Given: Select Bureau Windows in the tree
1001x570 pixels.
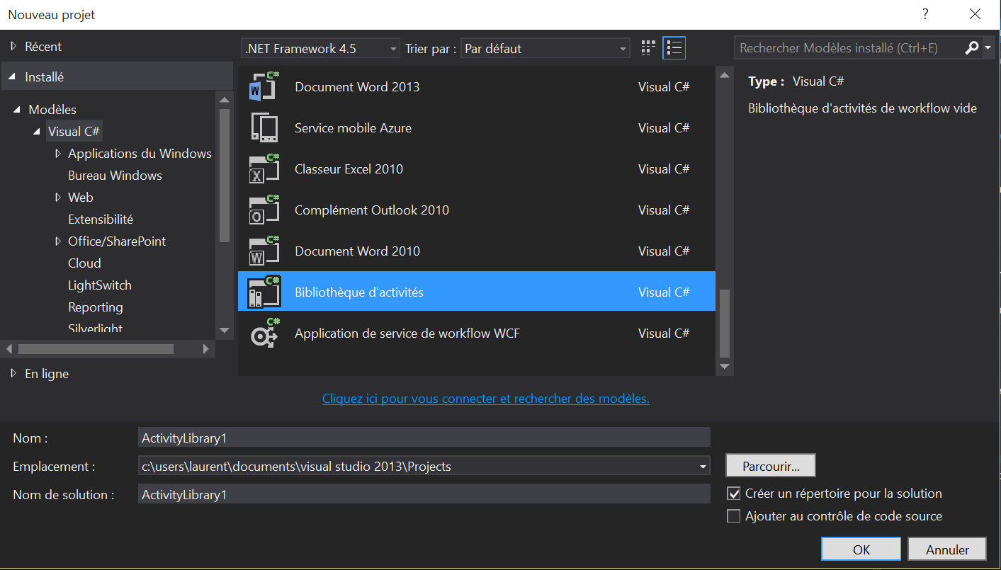Looking at the screenshot, I should click(115, 176).
